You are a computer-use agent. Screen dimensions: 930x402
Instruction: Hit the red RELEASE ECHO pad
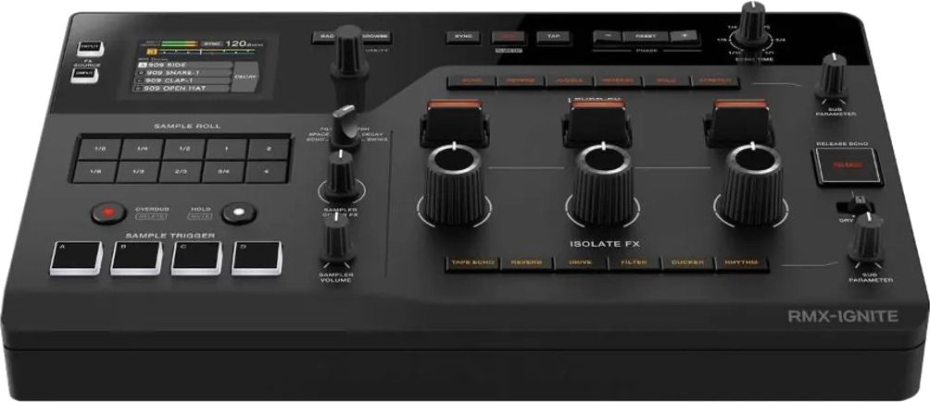pos(847,167)
